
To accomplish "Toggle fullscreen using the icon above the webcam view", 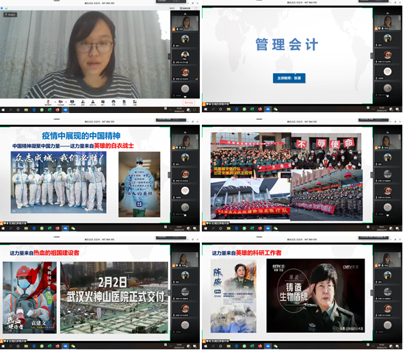I will [x=196, y=8].
